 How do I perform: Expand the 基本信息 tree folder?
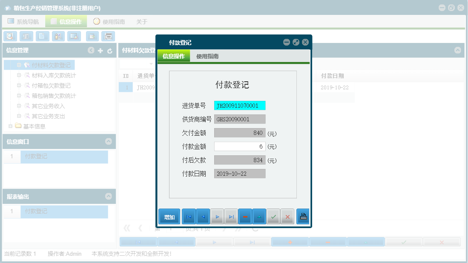click(11, 126)
